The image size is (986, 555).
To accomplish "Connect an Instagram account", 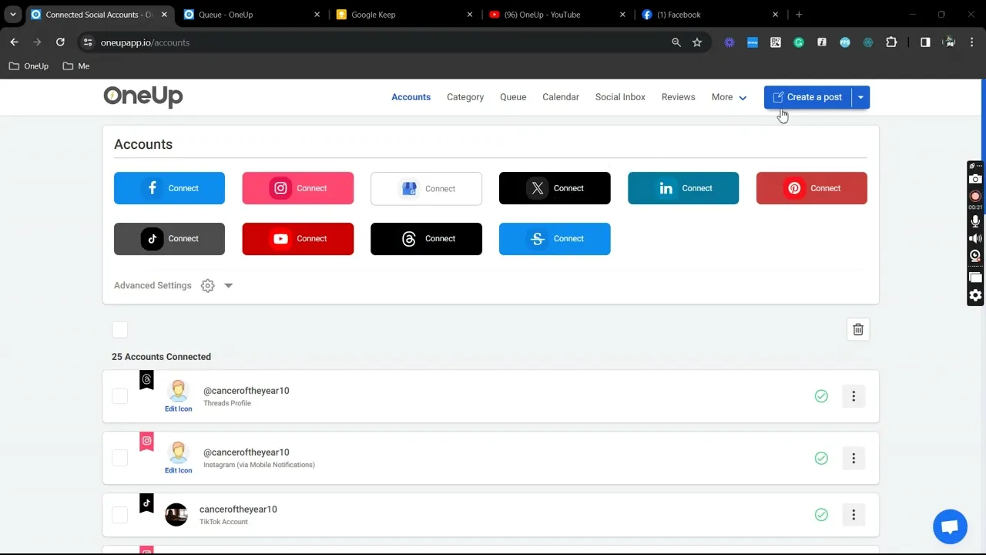I will pyautogui.click(x=298, y=188).
